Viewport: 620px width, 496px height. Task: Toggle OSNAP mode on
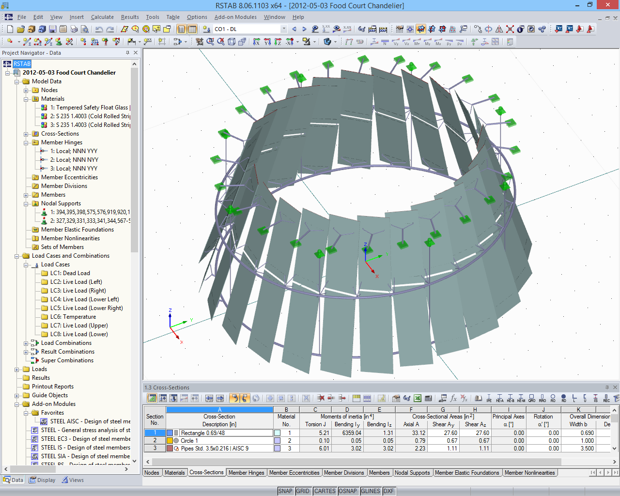coord(348,491)
